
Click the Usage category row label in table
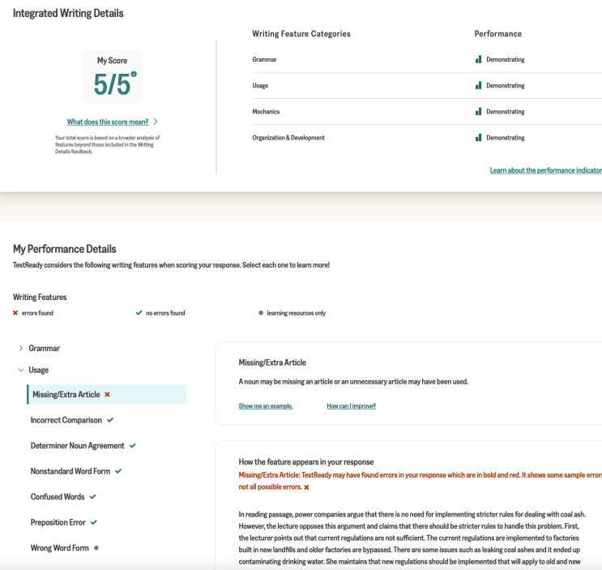click(x=260, y=86)
